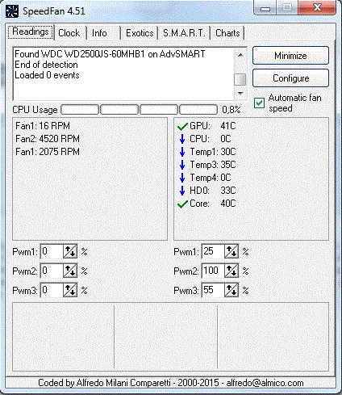Open the Configure dialog

(x=290, y=78)
